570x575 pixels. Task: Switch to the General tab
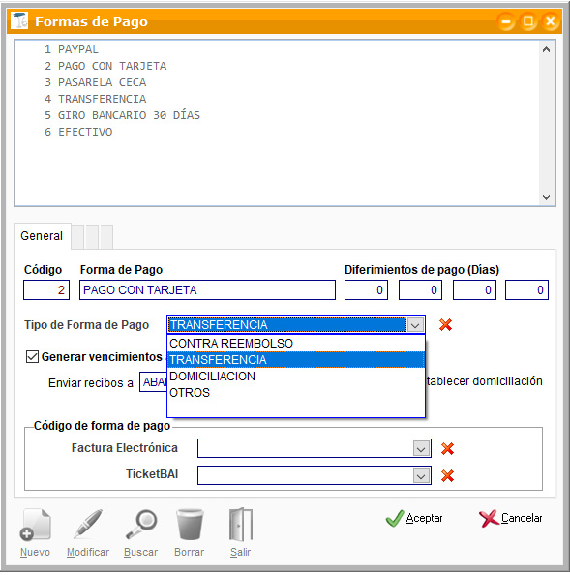click(x=42, y=236)
